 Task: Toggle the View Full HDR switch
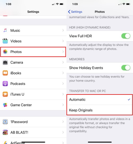coord(126,36)
